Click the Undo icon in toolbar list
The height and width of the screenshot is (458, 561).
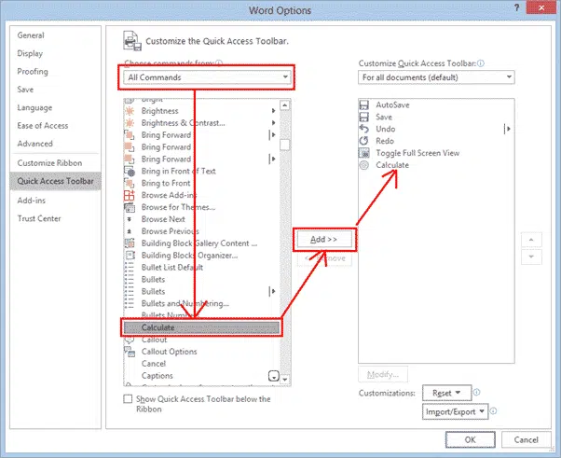363,129
